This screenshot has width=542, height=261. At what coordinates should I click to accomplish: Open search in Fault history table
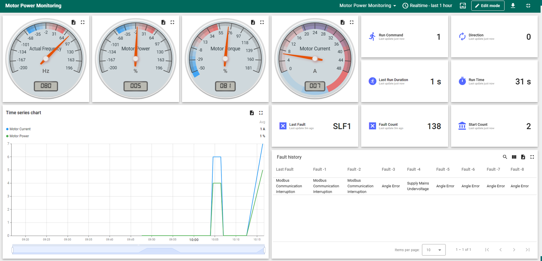tap(505, 157)
